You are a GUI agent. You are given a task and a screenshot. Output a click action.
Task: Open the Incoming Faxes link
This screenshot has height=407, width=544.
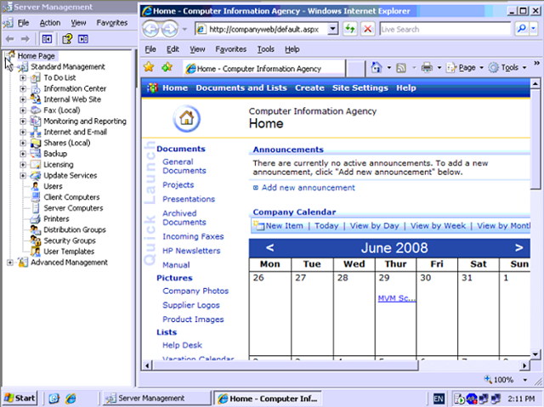(193, 237)
